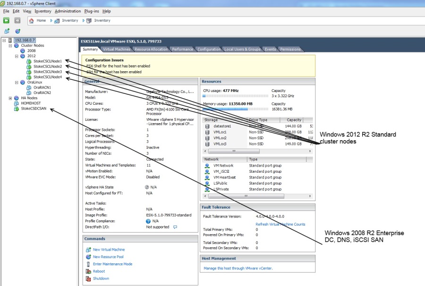Click the Profile Compliance help icon
Viewport: 425px width, 286px height.
tap(148, 221)
